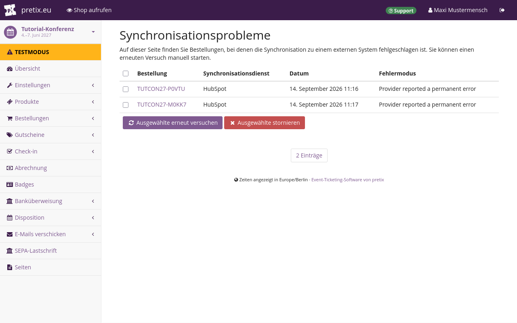
Task: Click the money icon for Abrechnung
Action: (10, 168)
